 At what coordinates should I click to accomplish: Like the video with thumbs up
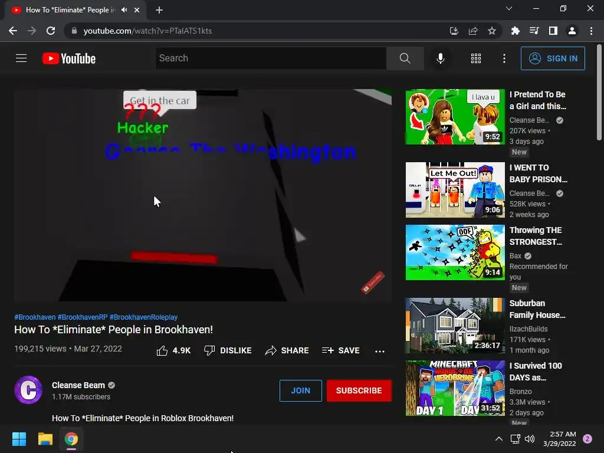click(173, 350)
